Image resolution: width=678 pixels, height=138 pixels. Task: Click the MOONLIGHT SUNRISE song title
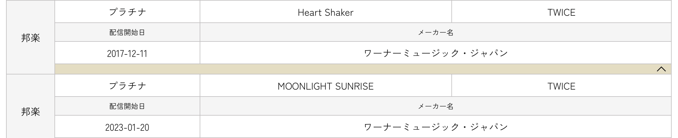pyautogui.click(x=326, y=86)
